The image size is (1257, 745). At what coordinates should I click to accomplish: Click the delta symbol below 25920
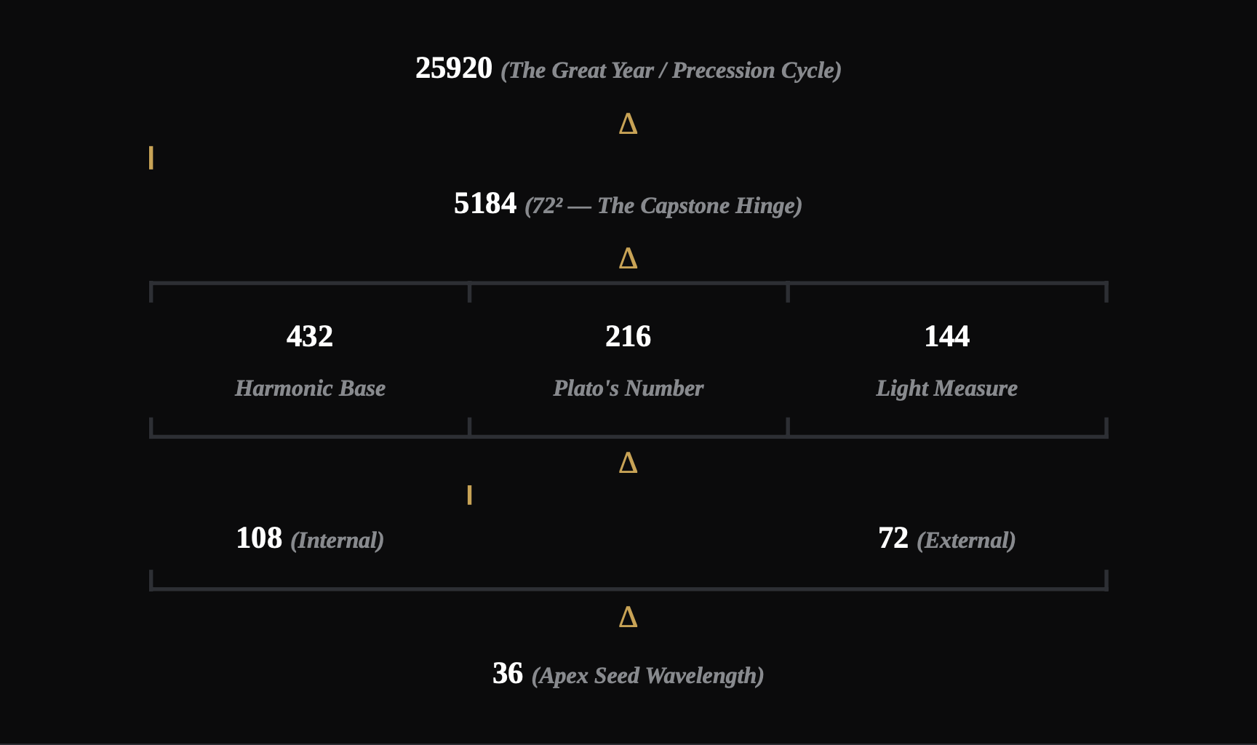click(628, 124)
